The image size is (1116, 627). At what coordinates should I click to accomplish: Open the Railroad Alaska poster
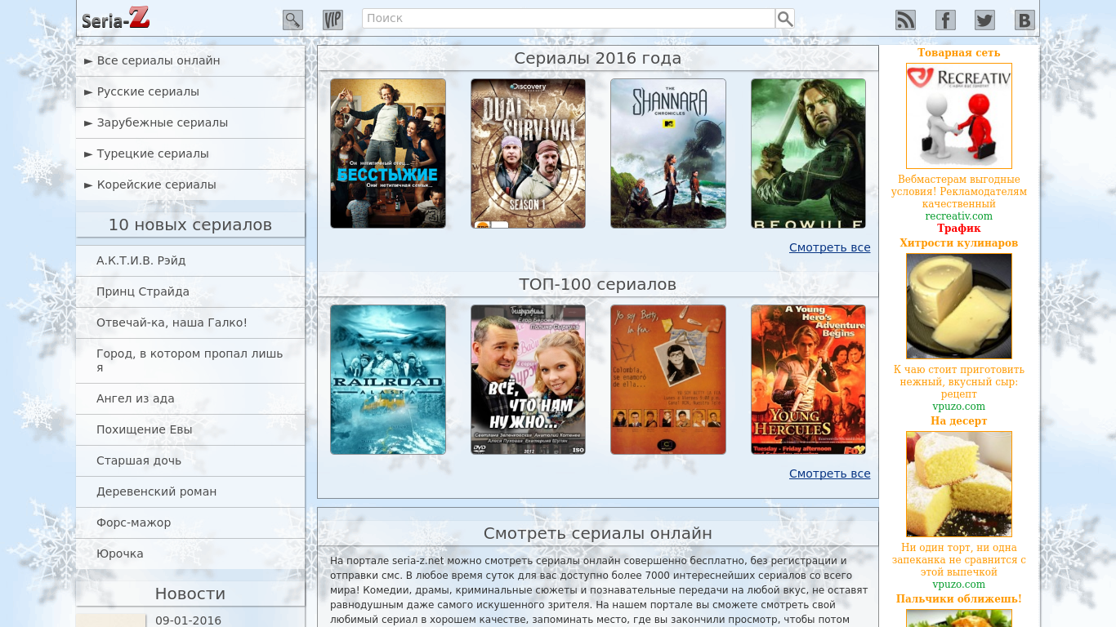point(388,380)
